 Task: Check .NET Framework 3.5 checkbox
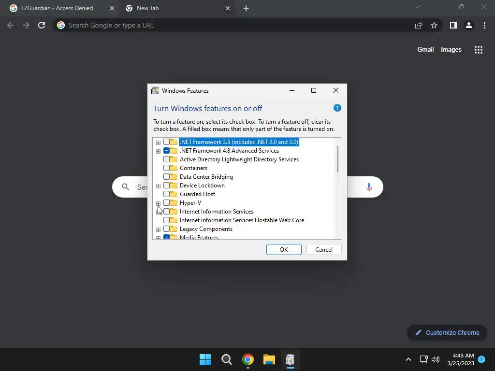coord(166,142)
